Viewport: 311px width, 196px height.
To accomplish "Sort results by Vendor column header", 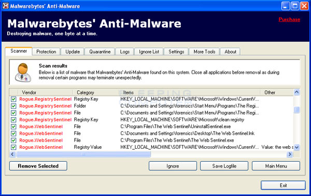I will [x=45, y=92].
